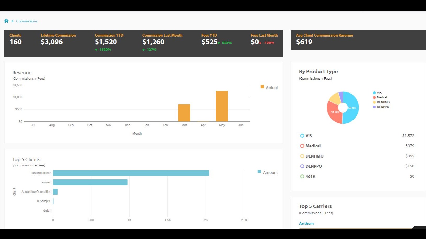Click the DENPPO circle icon

click(302, 166)
